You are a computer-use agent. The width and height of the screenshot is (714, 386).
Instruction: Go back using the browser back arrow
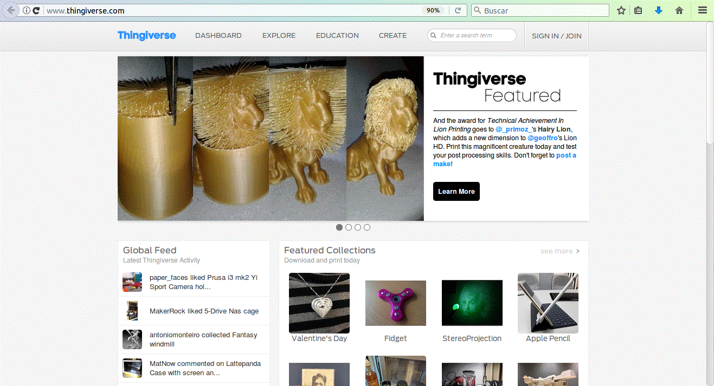click(x=10, y=10)
